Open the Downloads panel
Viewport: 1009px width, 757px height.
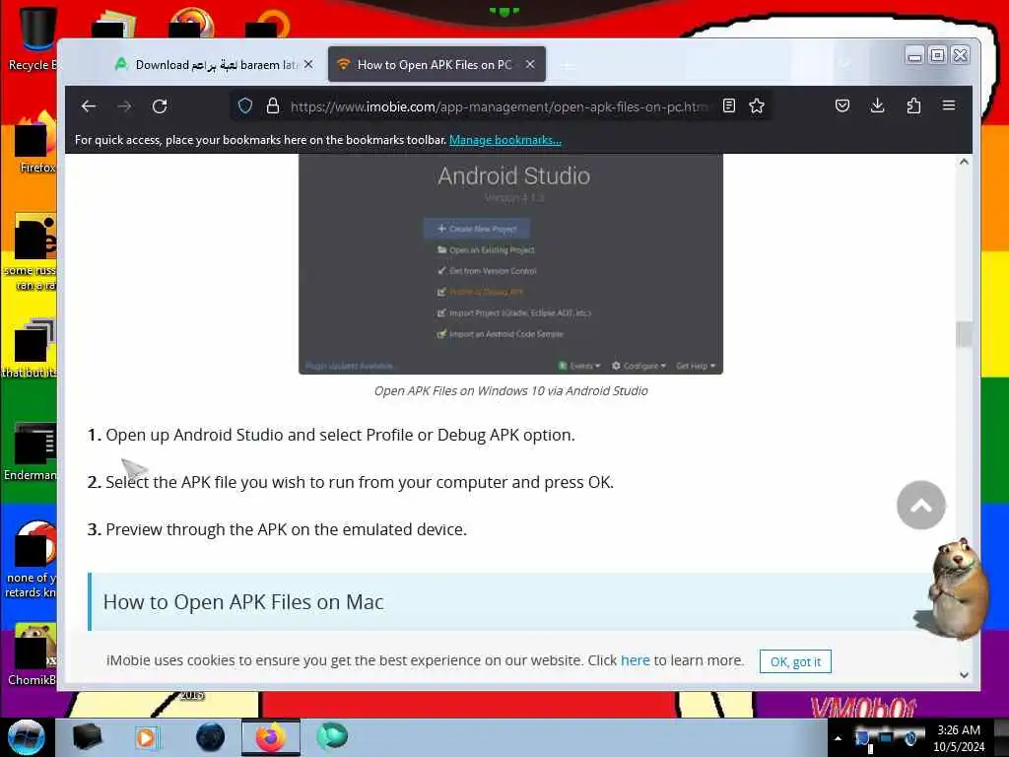tap(877, 105)
